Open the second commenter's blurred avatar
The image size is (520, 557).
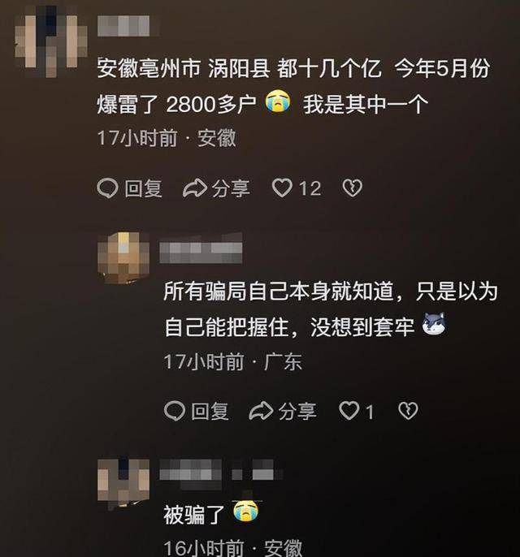click(123, 258)
